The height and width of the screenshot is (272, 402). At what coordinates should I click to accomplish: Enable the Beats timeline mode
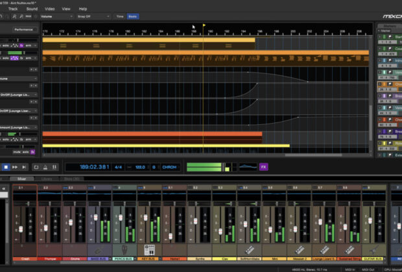132,16
